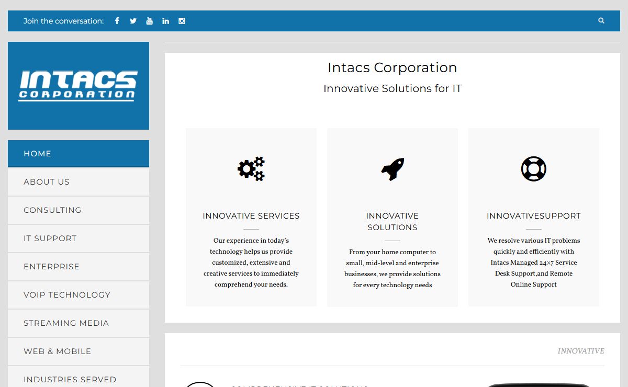Open the About Us menu item

78,182
